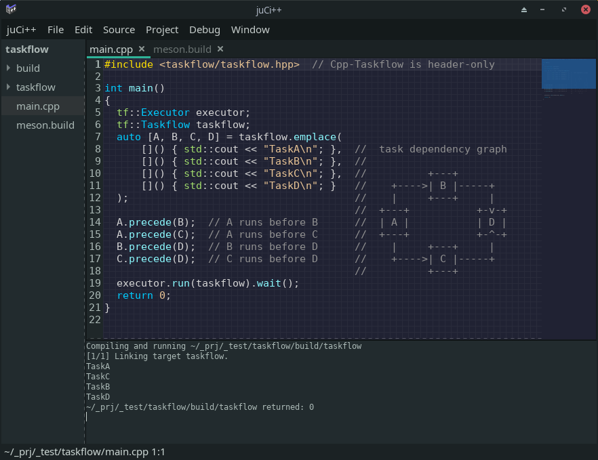Click B.precede(D) statement
The width and height of the screenshot is (598, 460).
click(156, 247)
